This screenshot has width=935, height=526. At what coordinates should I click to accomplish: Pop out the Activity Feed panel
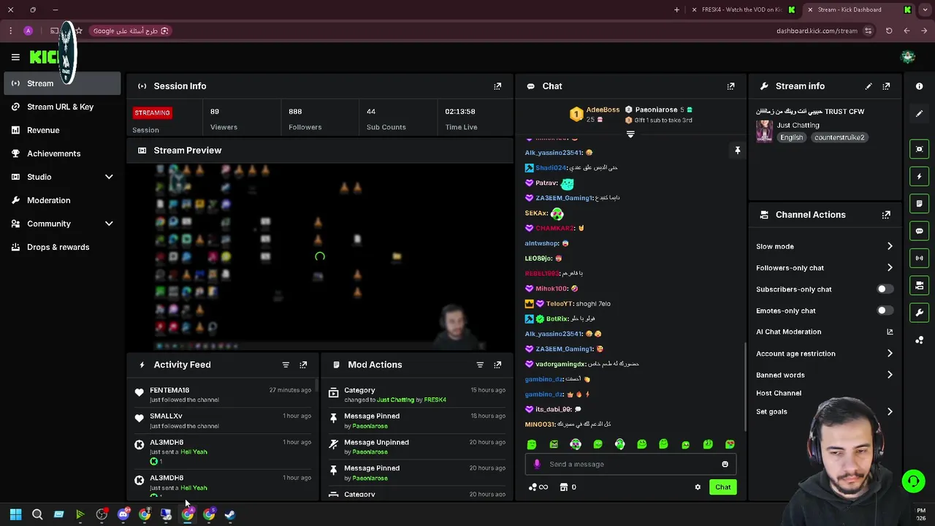tap(303, 365)
